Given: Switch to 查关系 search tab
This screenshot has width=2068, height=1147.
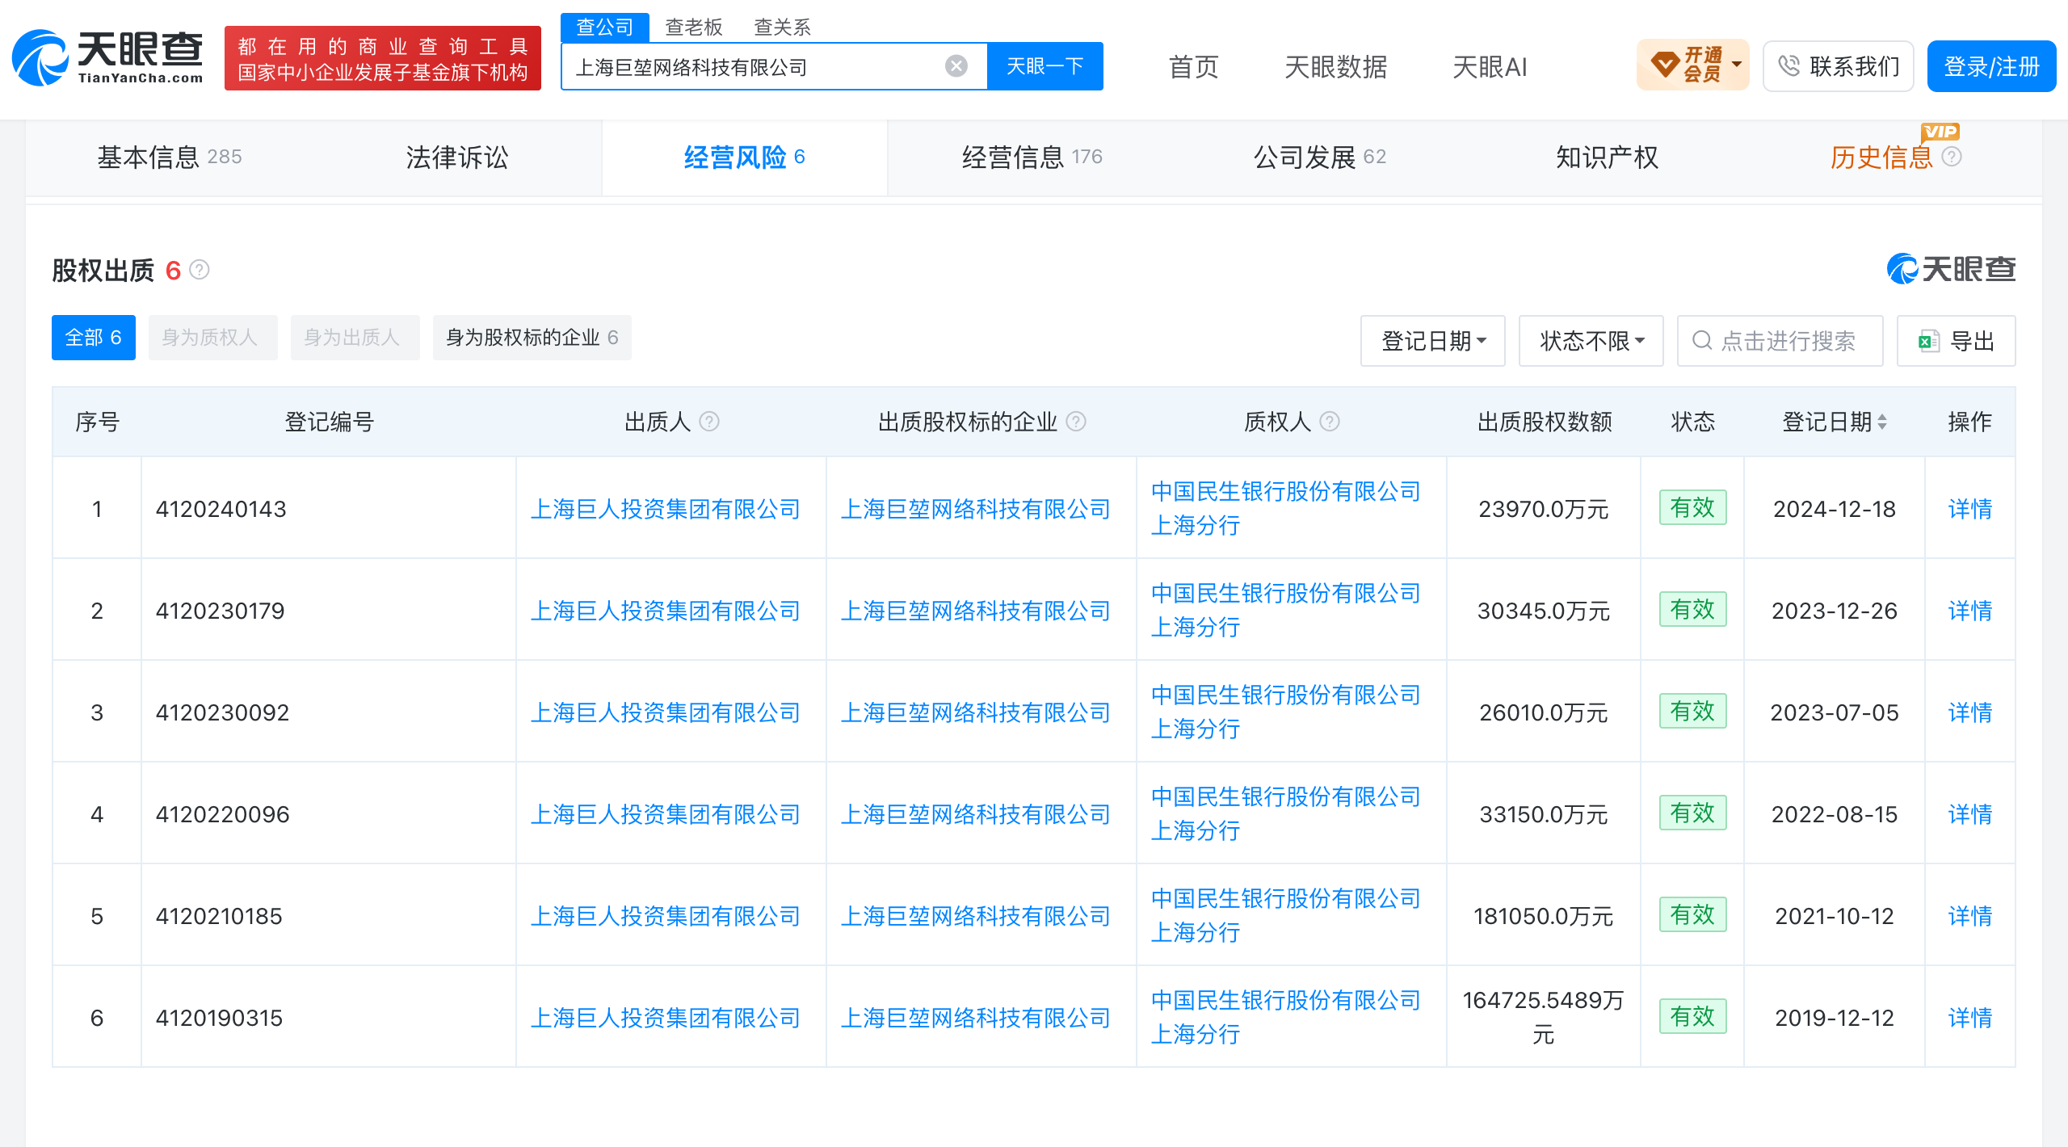Looking at the screenshot, I should click(x=782, y=27).
